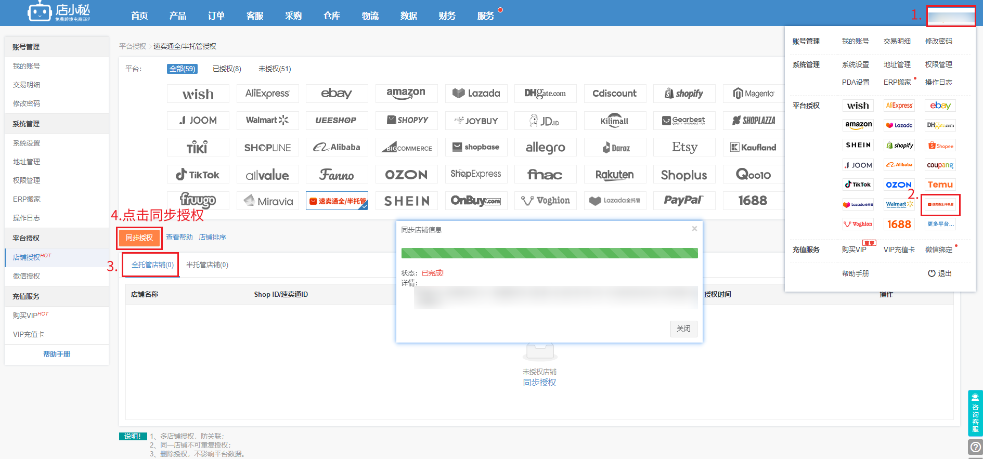The width and height of the screenshot is (983, 459).
Task: Select the Wish platform logo in the grid
Action: [x=198, y=94]
